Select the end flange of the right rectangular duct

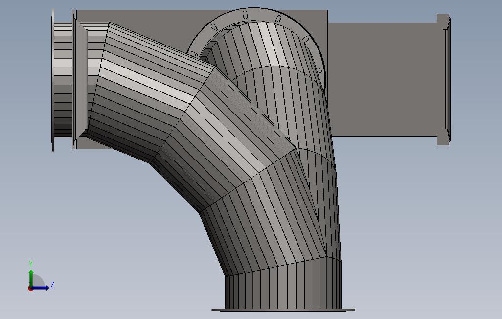point(444,79)
